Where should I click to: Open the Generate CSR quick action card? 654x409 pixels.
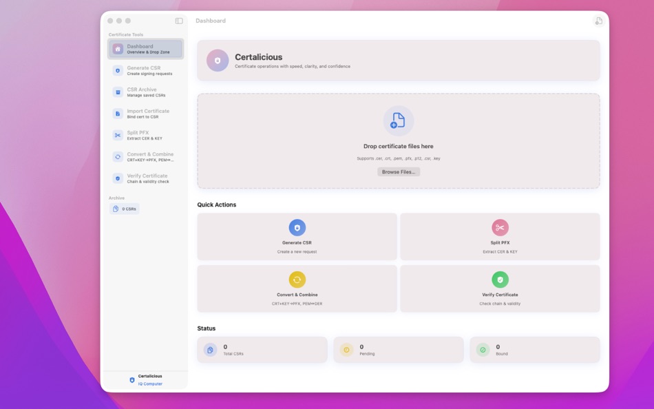tap(297, 237)
